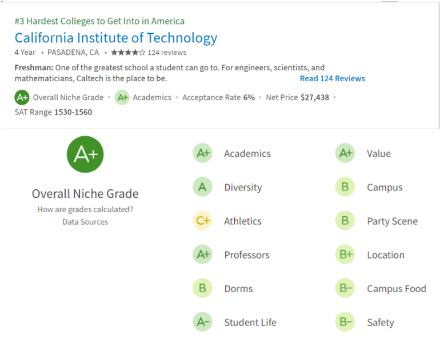Viewport: 440px width, 342px height.
Task: Click the A- grade badge for Student Life
Action: (202, 322)
